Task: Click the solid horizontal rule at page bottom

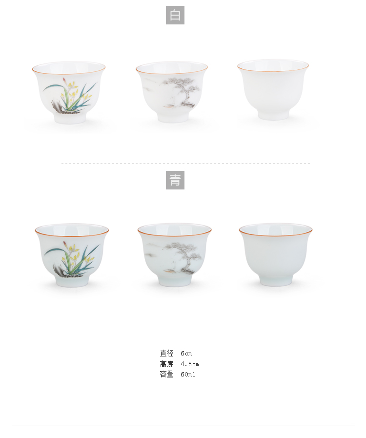Action: 183,425
